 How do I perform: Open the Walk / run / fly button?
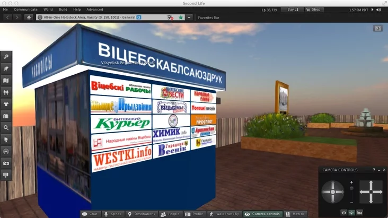tap(224, 214)
